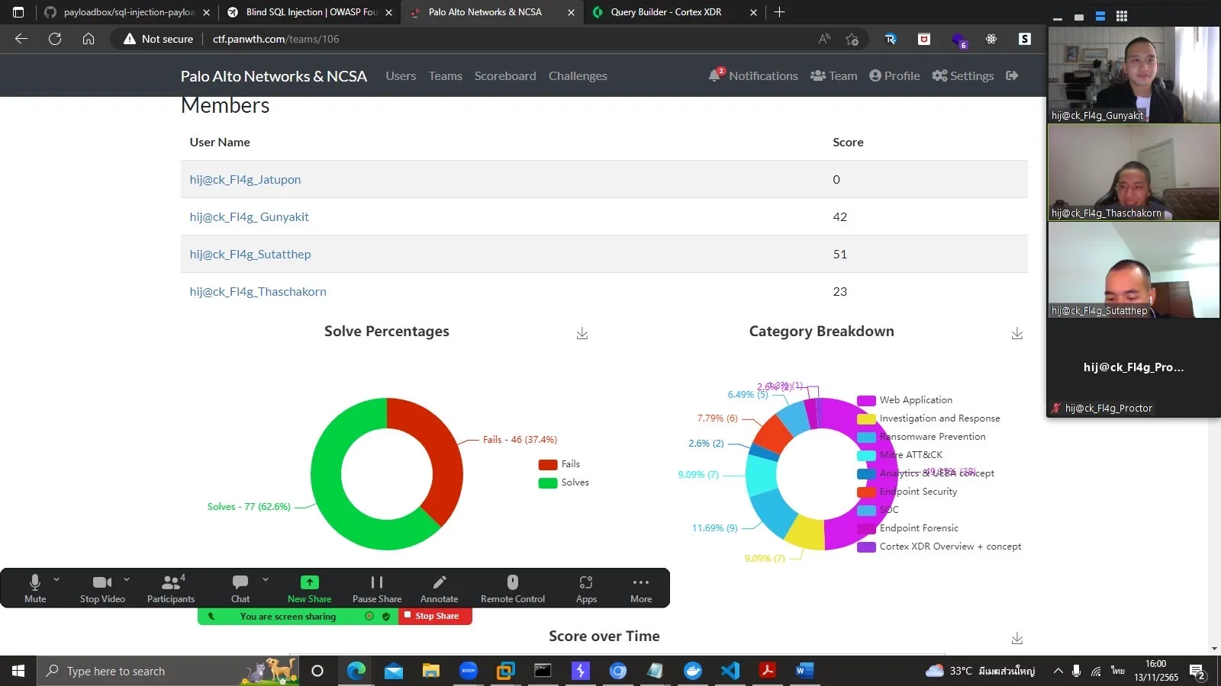Go back in browser

(x=21, y=39)
